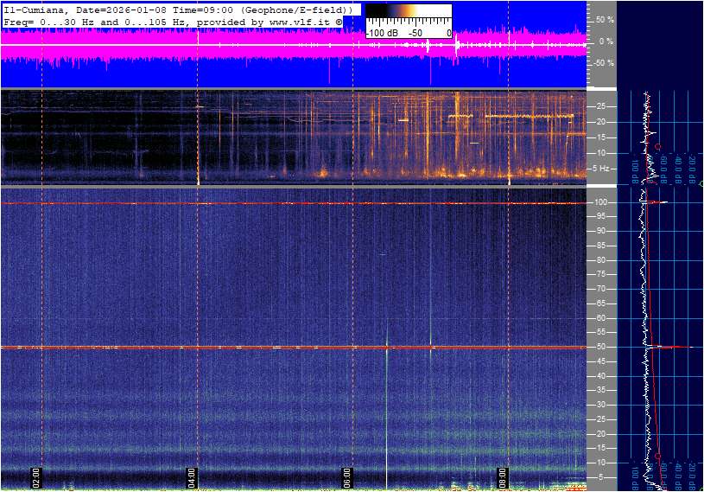Select the 0 % amplitude axis label
The width and height of the screenshot is (704, 492).
(606, 41)
